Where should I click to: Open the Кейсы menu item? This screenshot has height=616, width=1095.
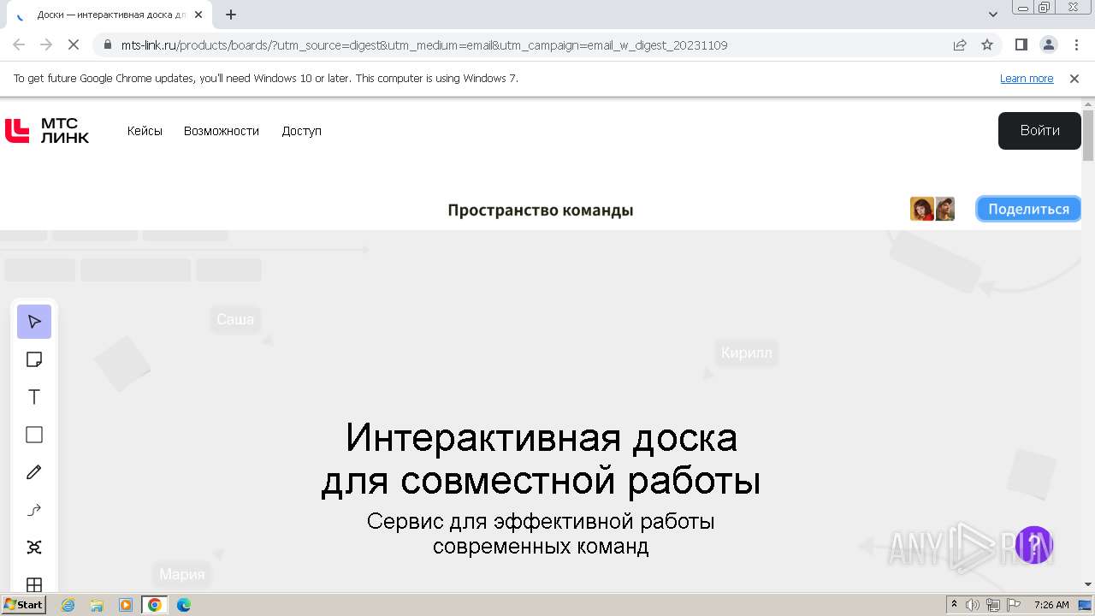click(x=145, y=131)
